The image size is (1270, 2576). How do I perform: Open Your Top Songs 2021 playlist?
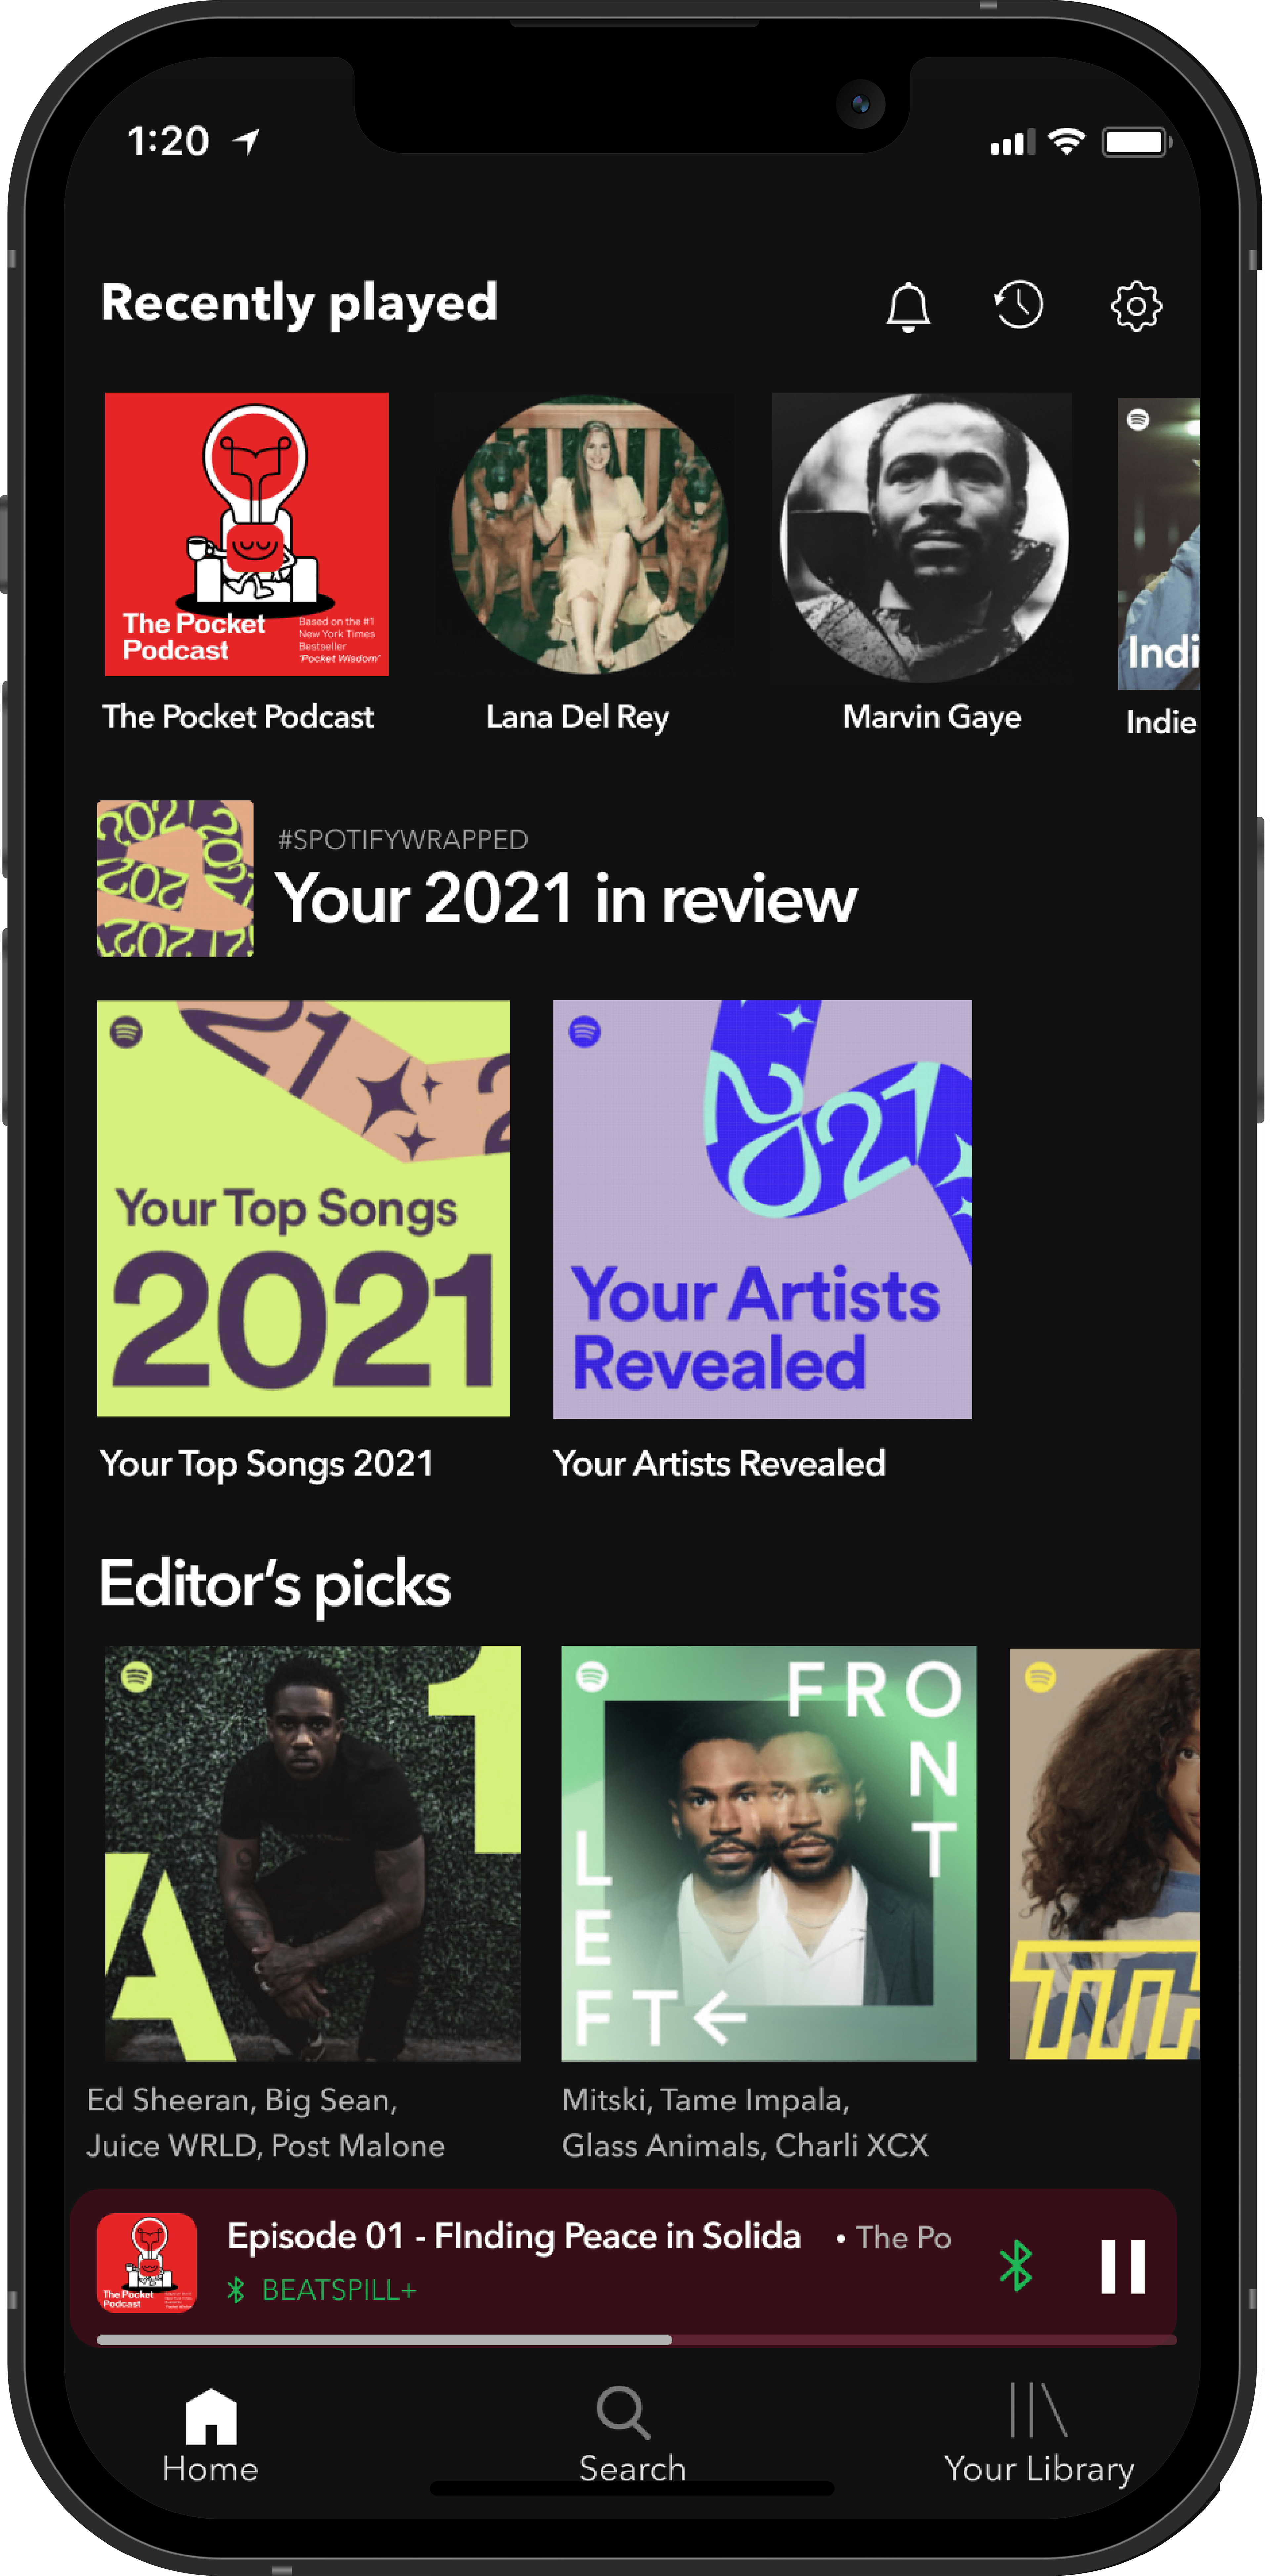303,1208
